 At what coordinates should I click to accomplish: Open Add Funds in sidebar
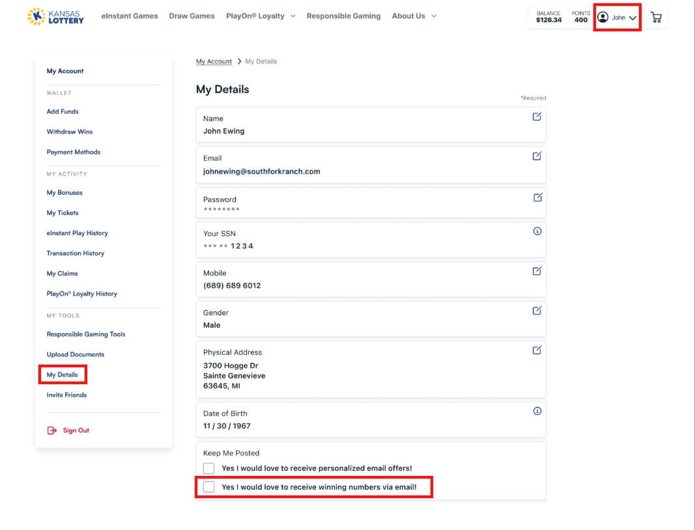click(x=63, y=111)
